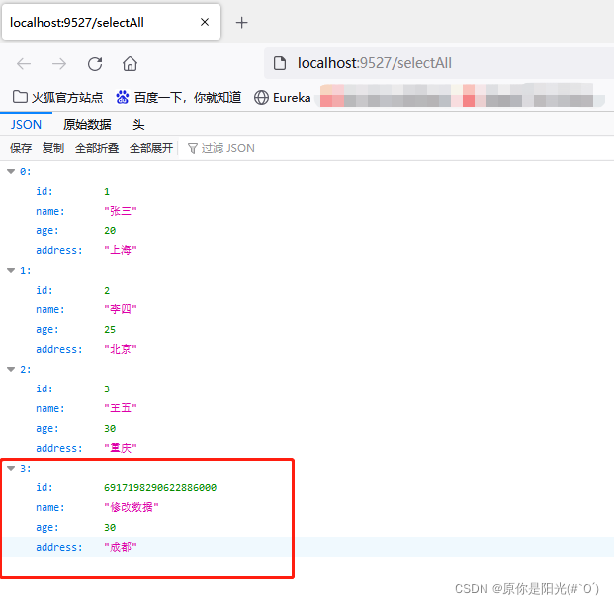Screen dimensions: 614x605
Task: Switch to the JSON tab
Action: [x=26, y=125]
